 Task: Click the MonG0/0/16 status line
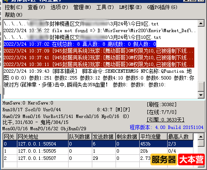pos(44,129)
